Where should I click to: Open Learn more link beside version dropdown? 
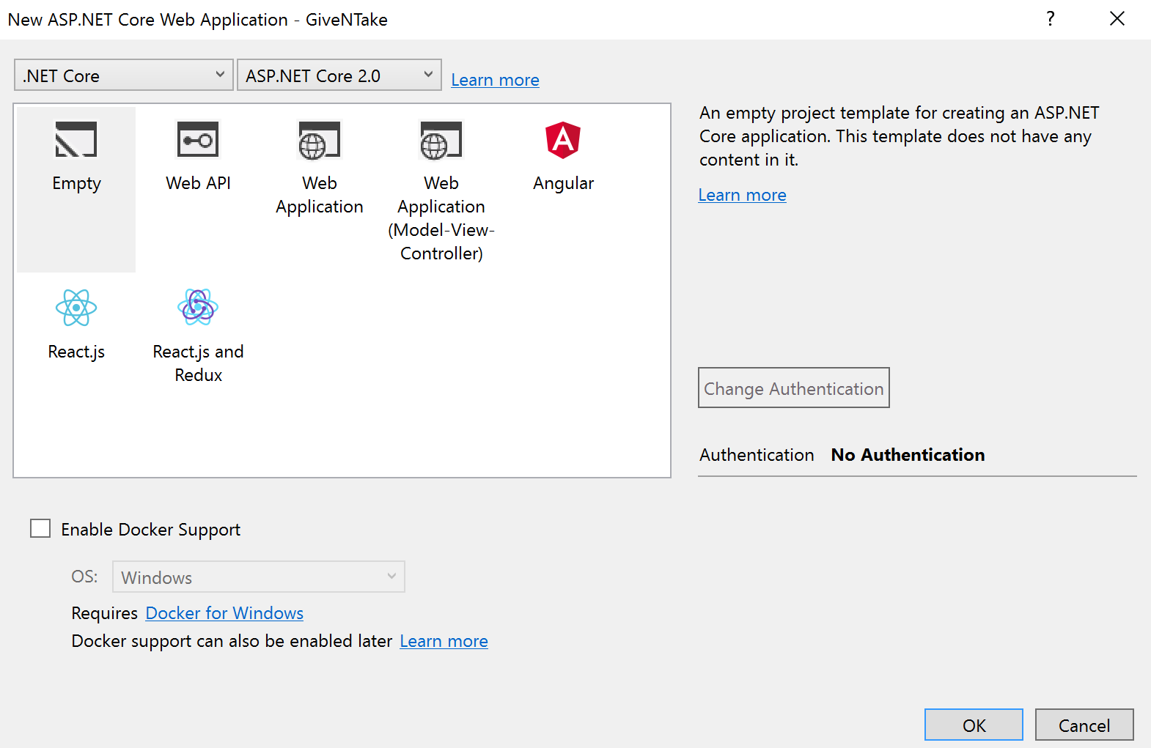495,80
